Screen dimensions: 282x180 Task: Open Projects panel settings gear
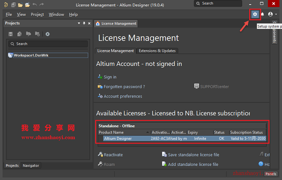(47, 34)
